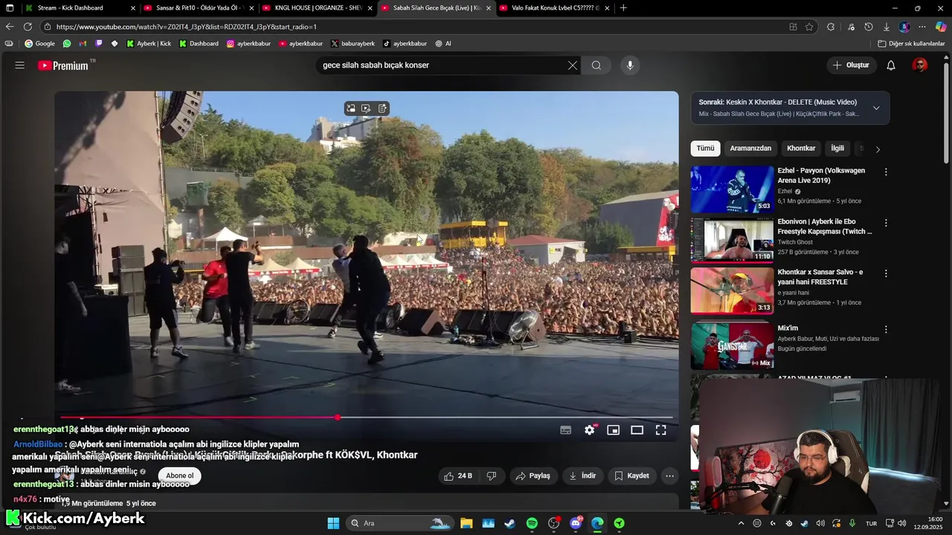The image size is (952, 535).
Task: Open the Ezhel Pavyon video thumbnail
Action: click(732, 189)
